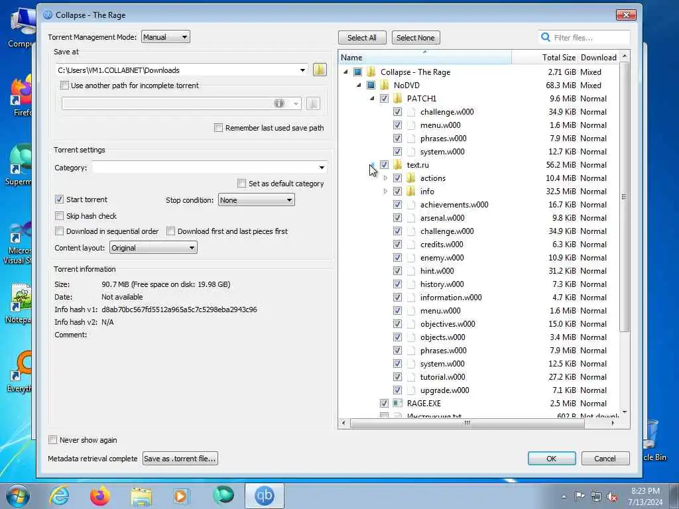The height and width of the screenshot is (509, 679).
Task: Check Never show again
Action: point(53,440)
